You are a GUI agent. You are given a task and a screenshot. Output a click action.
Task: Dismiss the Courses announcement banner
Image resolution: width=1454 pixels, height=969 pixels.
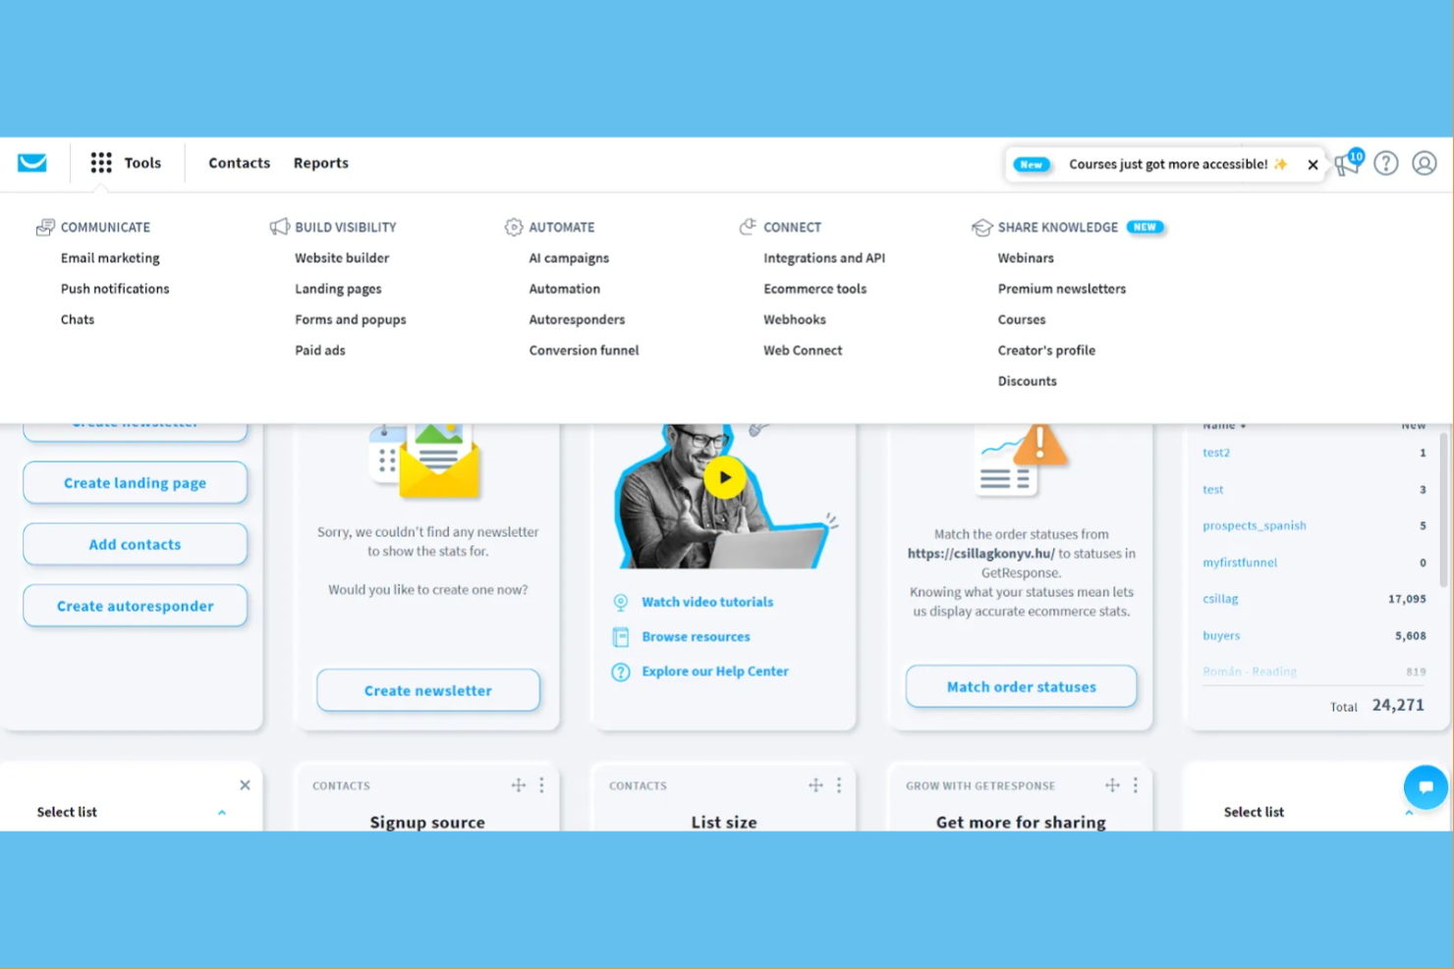pyautogui.click(x=1313, y=164)
